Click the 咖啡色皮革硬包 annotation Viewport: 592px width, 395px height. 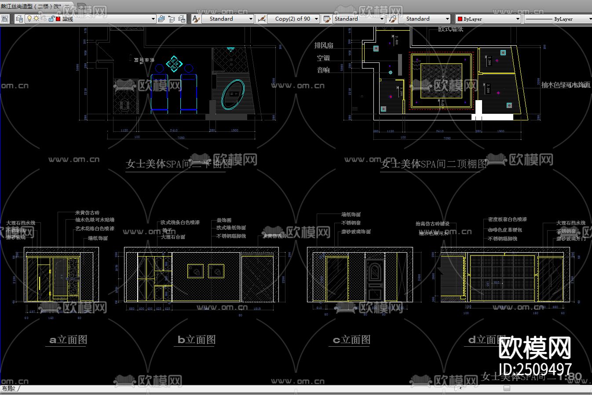coord(505,230)
